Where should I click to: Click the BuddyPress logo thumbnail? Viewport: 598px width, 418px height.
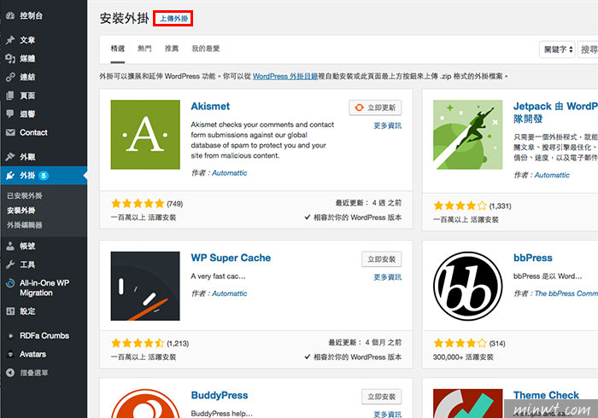[x=145, y=403]
